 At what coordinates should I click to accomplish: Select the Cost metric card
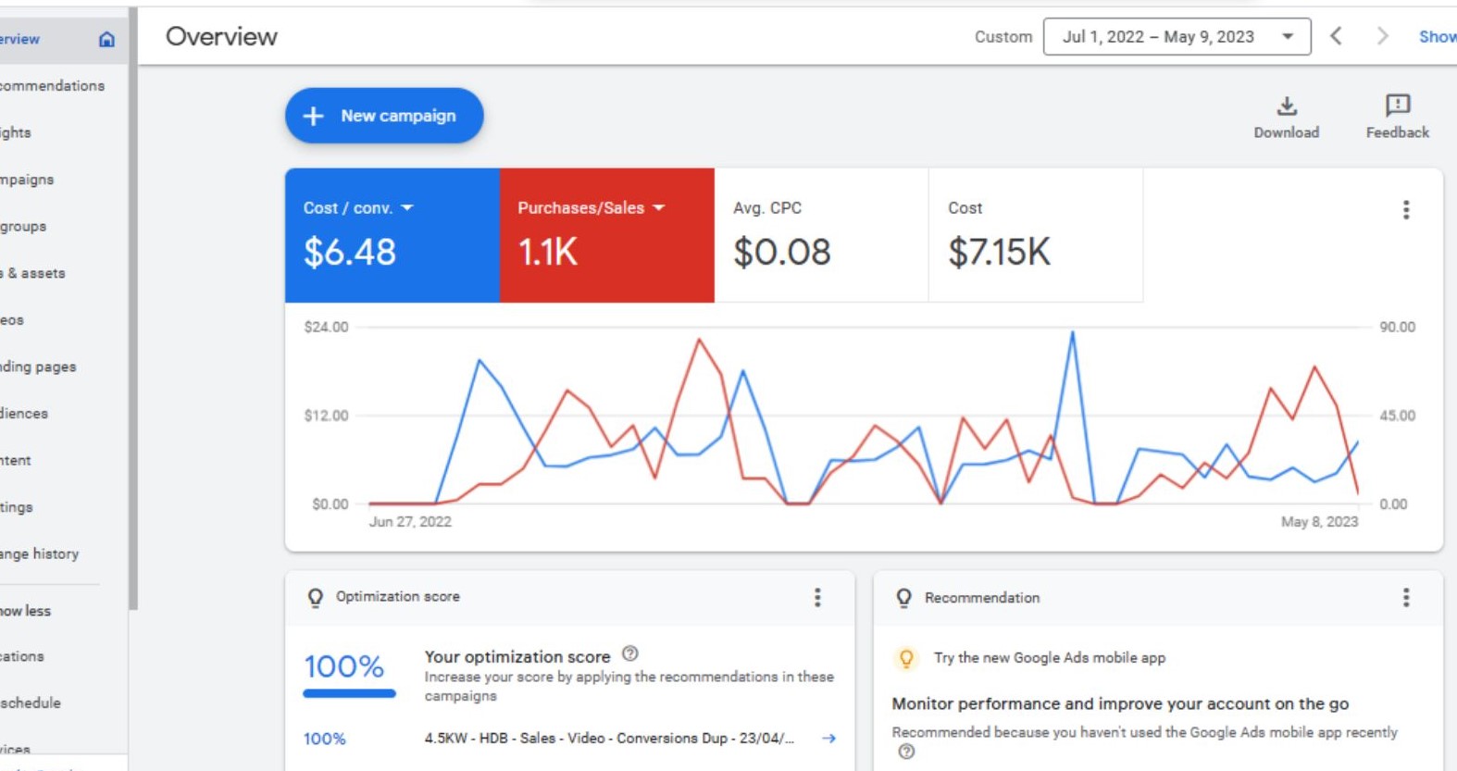(x=1036, y=235)
